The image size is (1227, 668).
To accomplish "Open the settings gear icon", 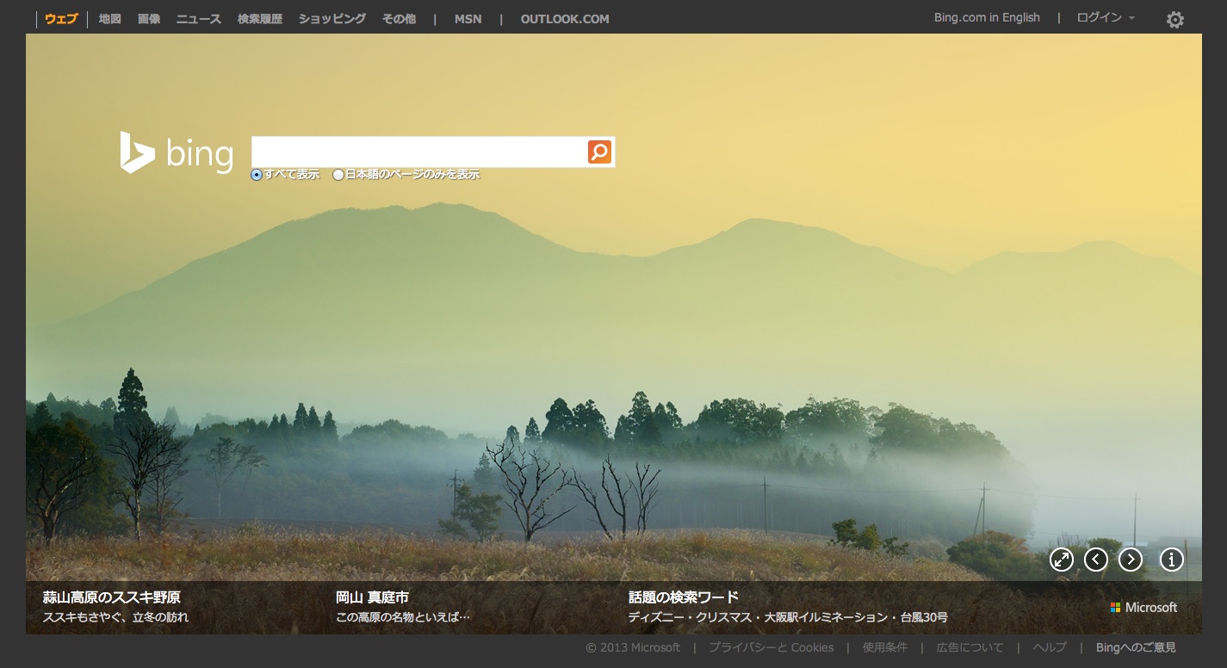I will [1174, 19].
